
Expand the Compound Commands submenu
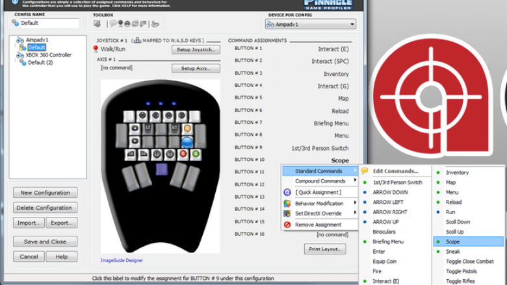coord(320,181)
